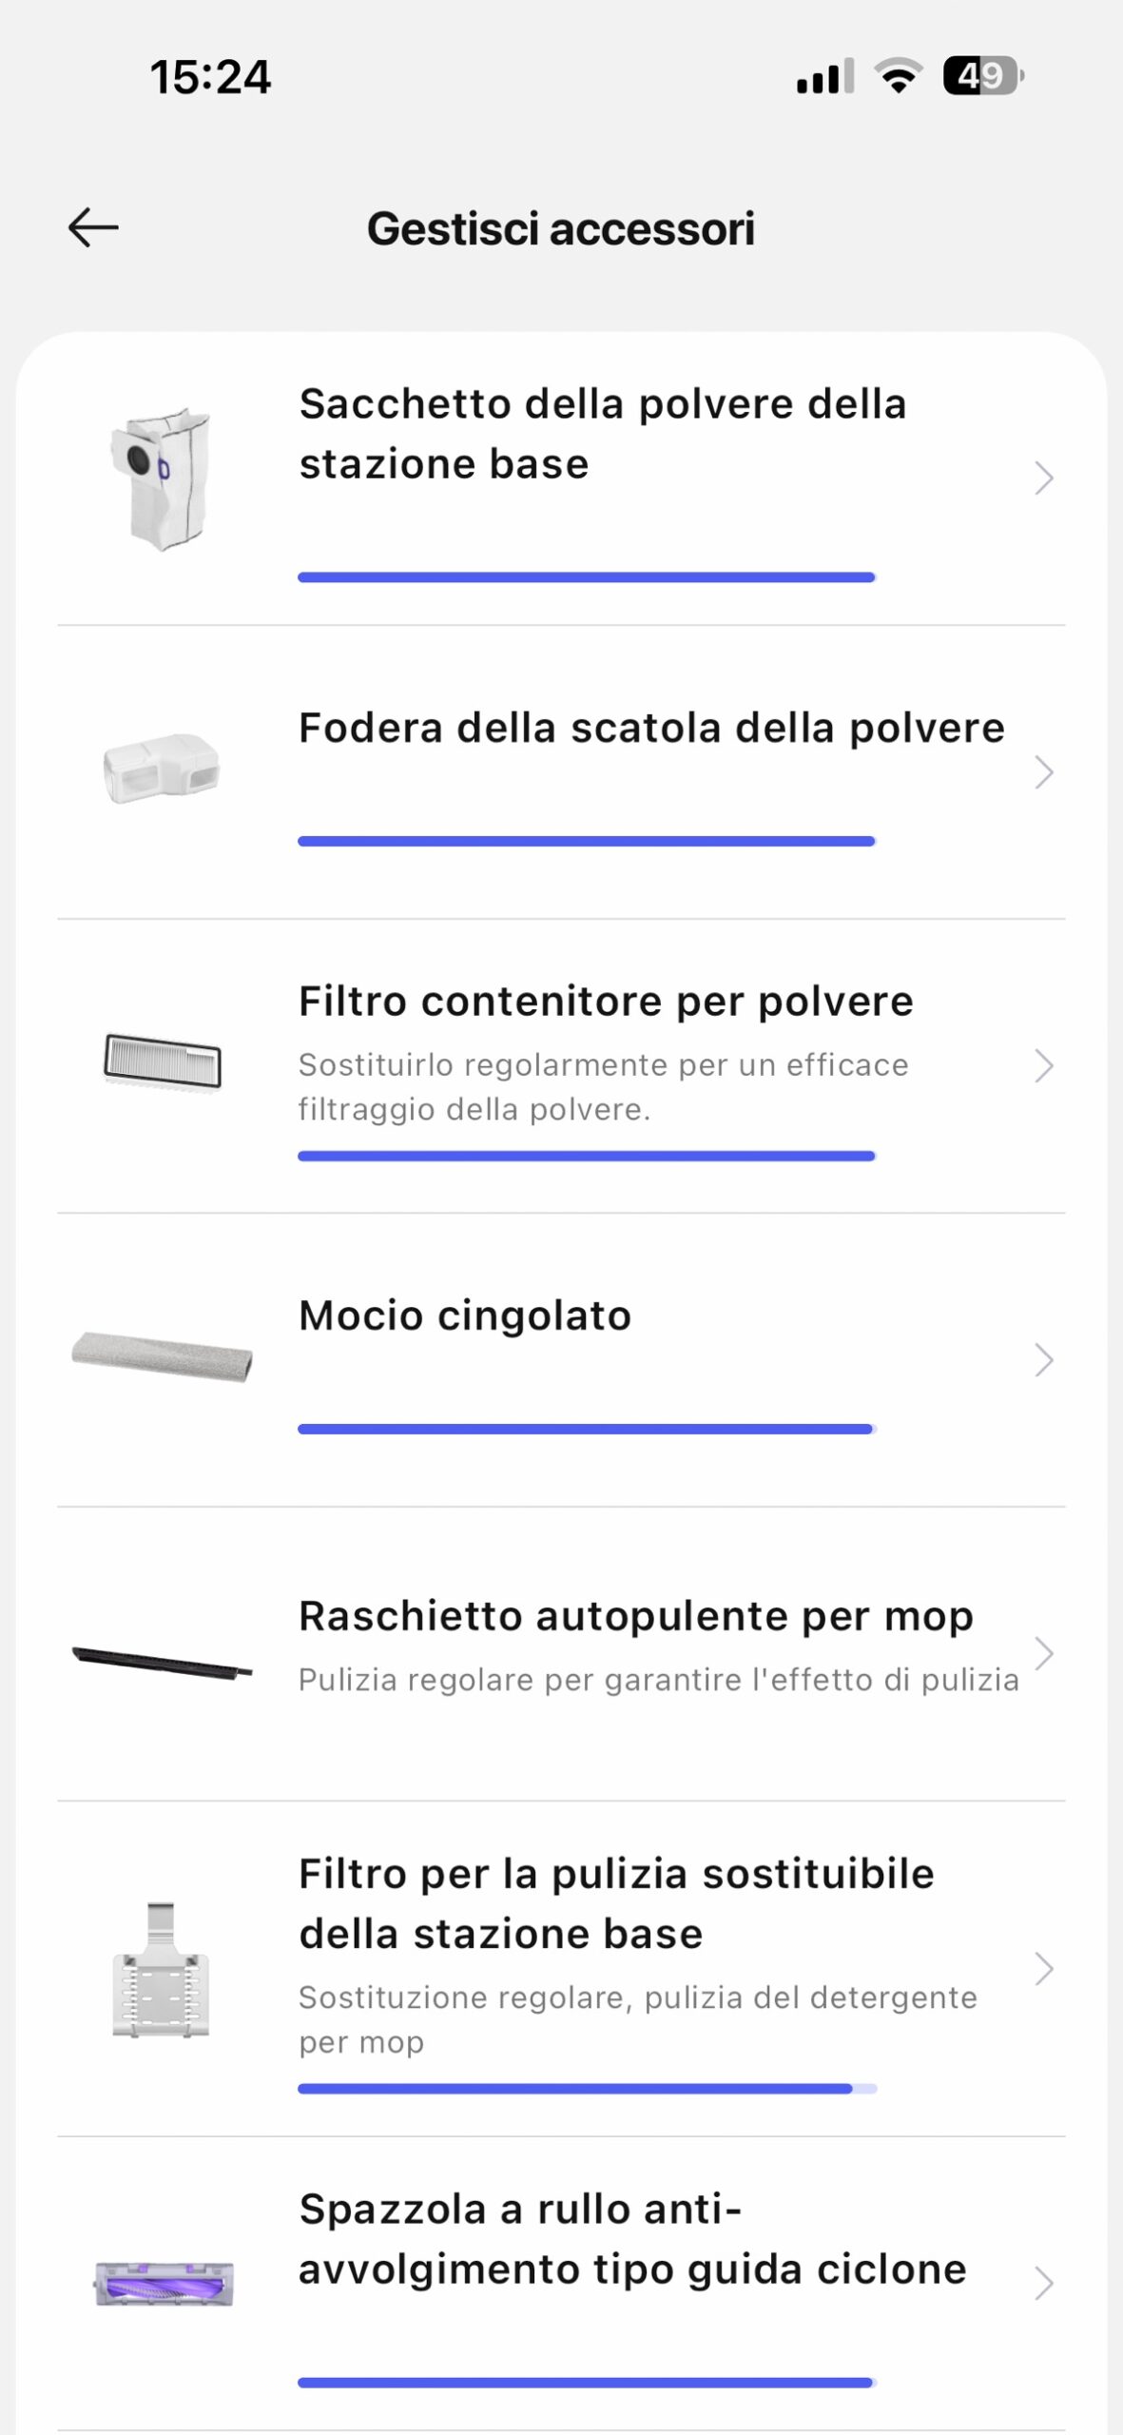Viewport: 1123px width, 2435px height.
Task: Tap the base station dust bag image
Action: (162, 478)
